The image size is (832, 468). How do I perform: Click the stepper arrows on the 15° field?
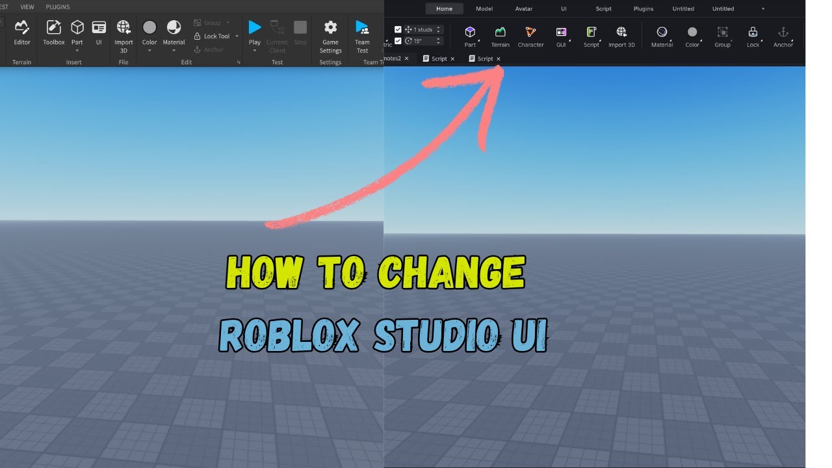point(439,40)
